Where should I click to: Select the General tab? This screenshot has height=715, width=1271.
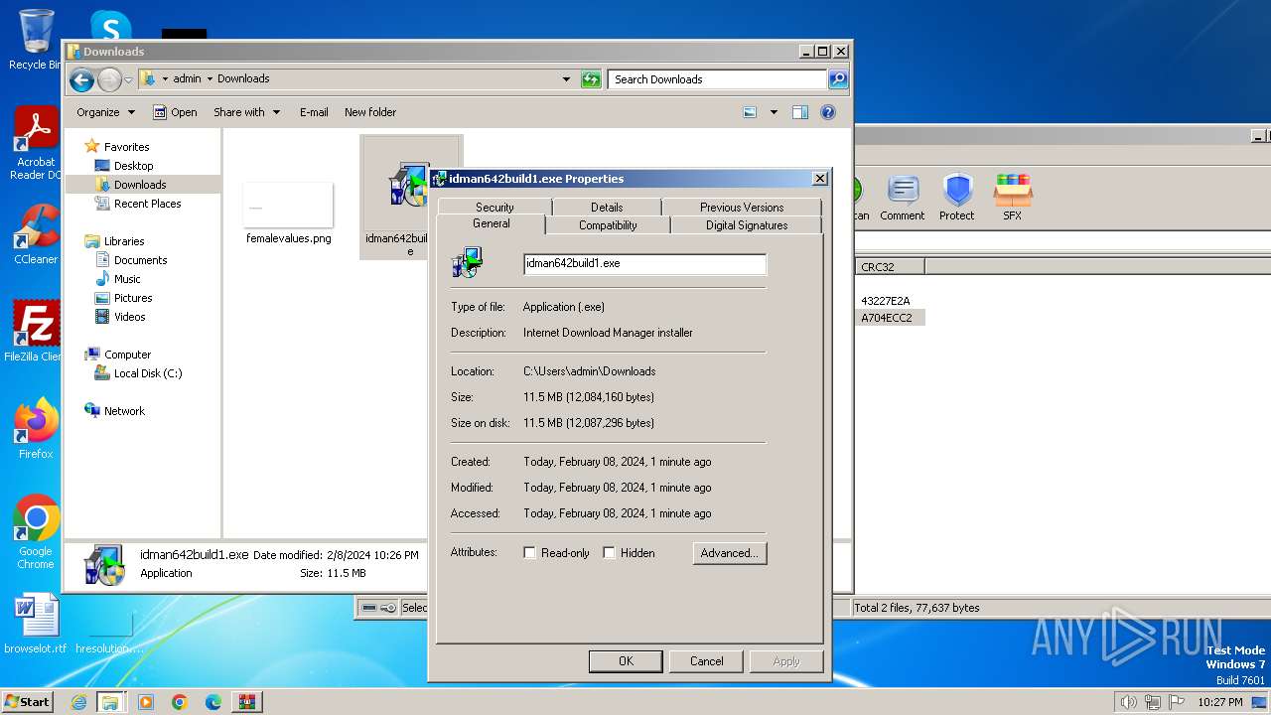492,224
